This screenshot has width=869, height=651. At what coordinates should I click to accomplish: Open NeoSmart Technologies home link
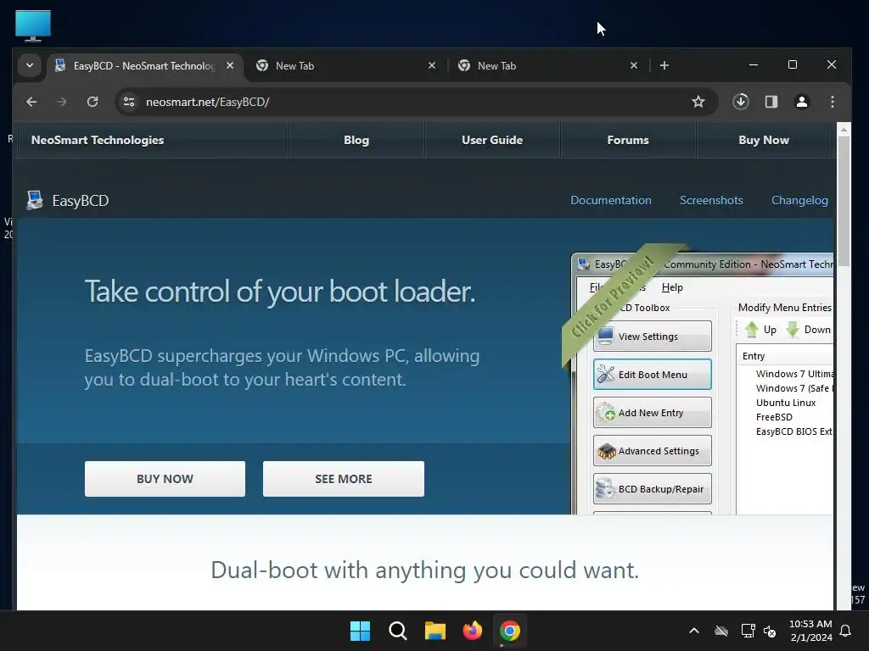(x=98, y=140)
